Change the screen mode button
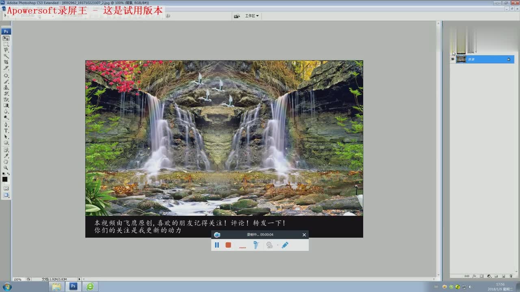The width and height of the screenshot is (520, 292). coord(6,195)
